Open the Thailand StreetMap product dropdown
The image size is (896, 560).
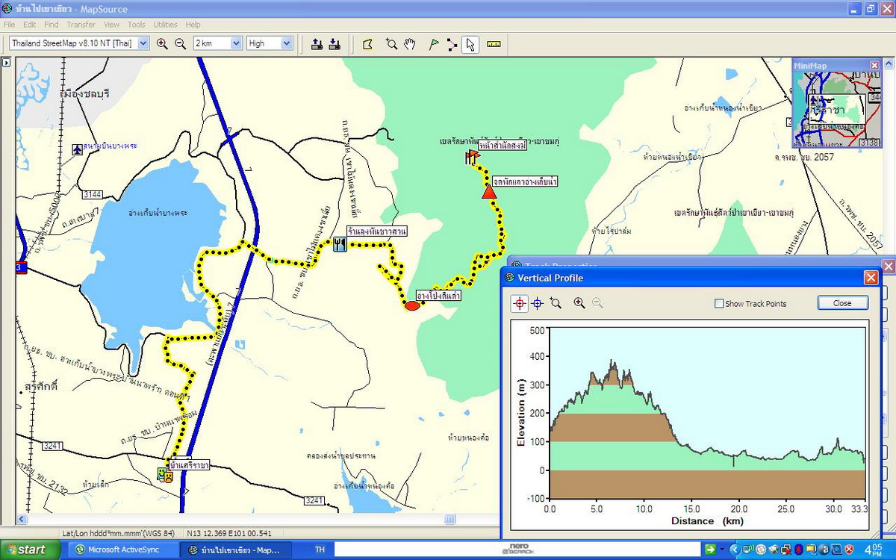click(x=143, y=43)
